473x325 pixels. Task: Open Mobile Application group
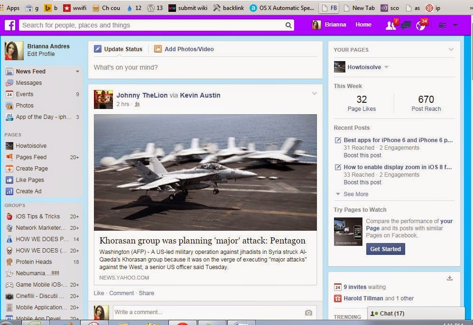(41, 307)
